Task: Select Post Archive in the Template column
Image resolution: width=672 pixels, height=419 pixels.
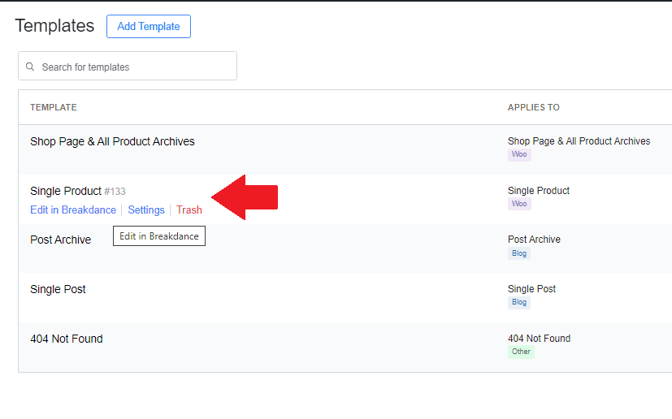Action: point(60,240)
